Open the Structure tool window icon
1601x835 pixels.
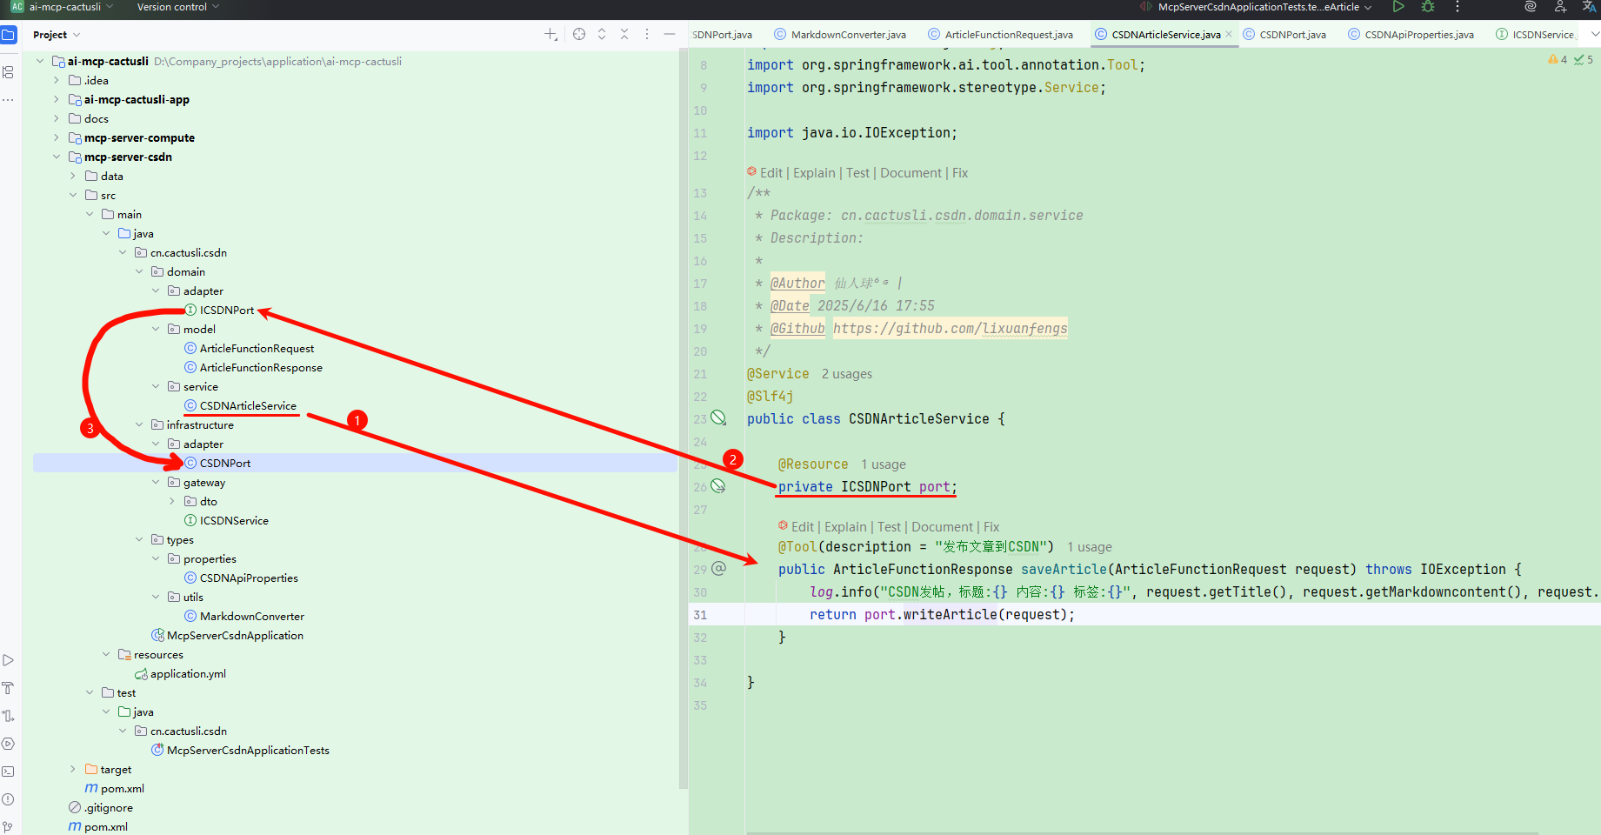tap(9, 72)
